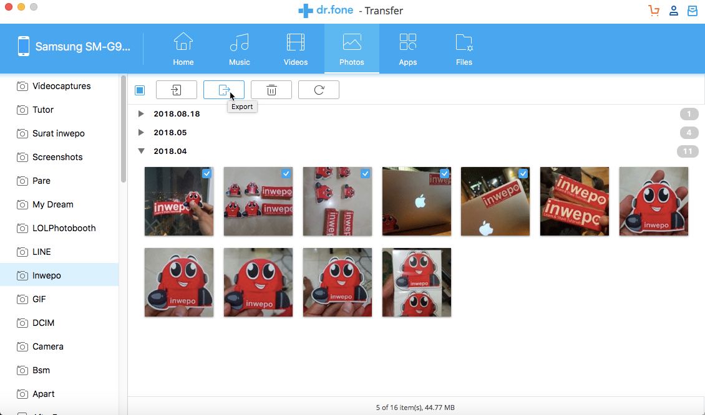Image resolution: width=705 pixels, height=415 pixels.
Task: Uncheck the third photo's checkbox
Action: pos(365,173)
